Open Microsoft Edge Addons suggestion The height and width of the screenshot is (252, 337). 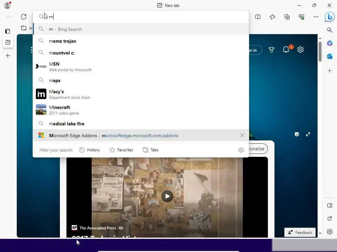[x=141, y=136]
